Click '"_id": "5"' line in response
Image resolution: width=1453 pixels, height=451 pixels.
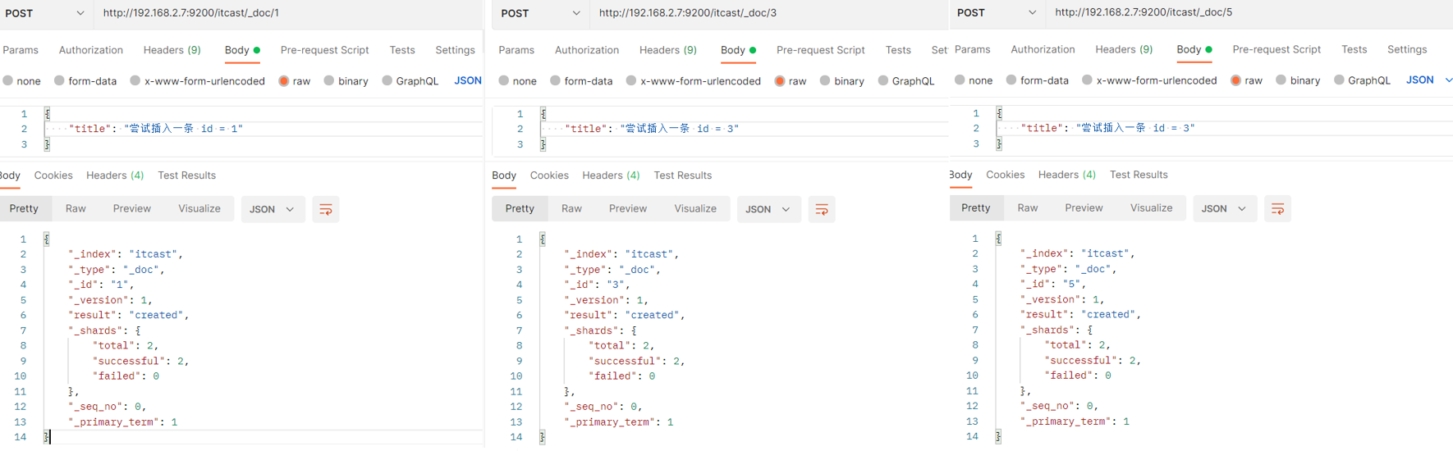[x=1053, y=284]
